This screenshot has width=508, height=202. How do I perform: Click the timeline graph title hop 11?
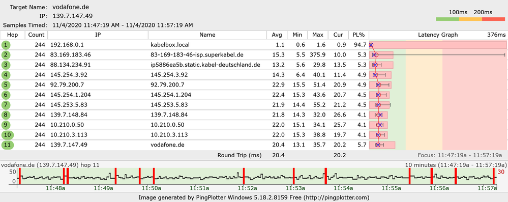pyautogui.click(x=50, y=165)
